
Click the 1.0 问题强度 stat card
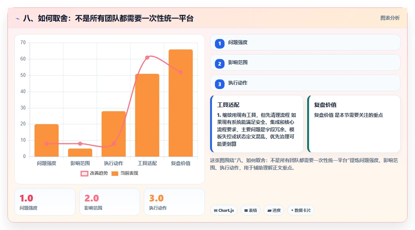(x=45, y=202)
